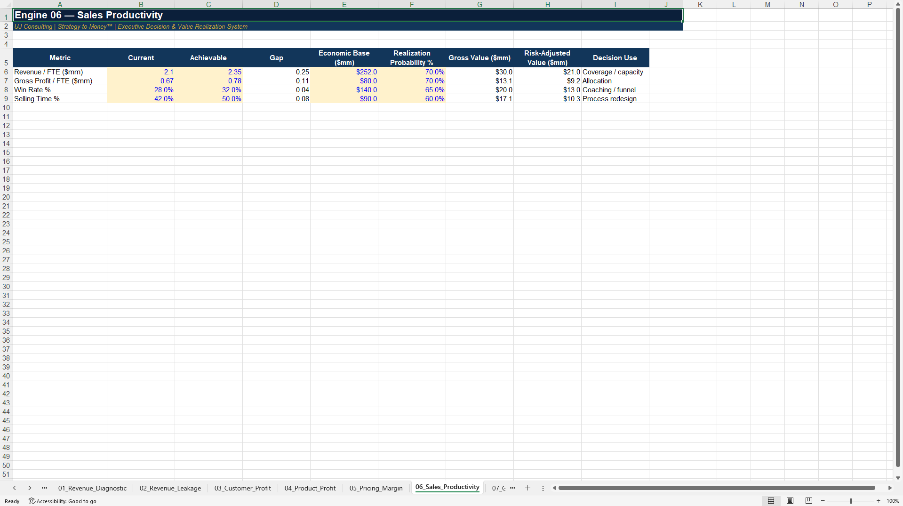Screen dimensions: 903x506
Task: Click the Process redesign cell
Action: pos(615,99)
